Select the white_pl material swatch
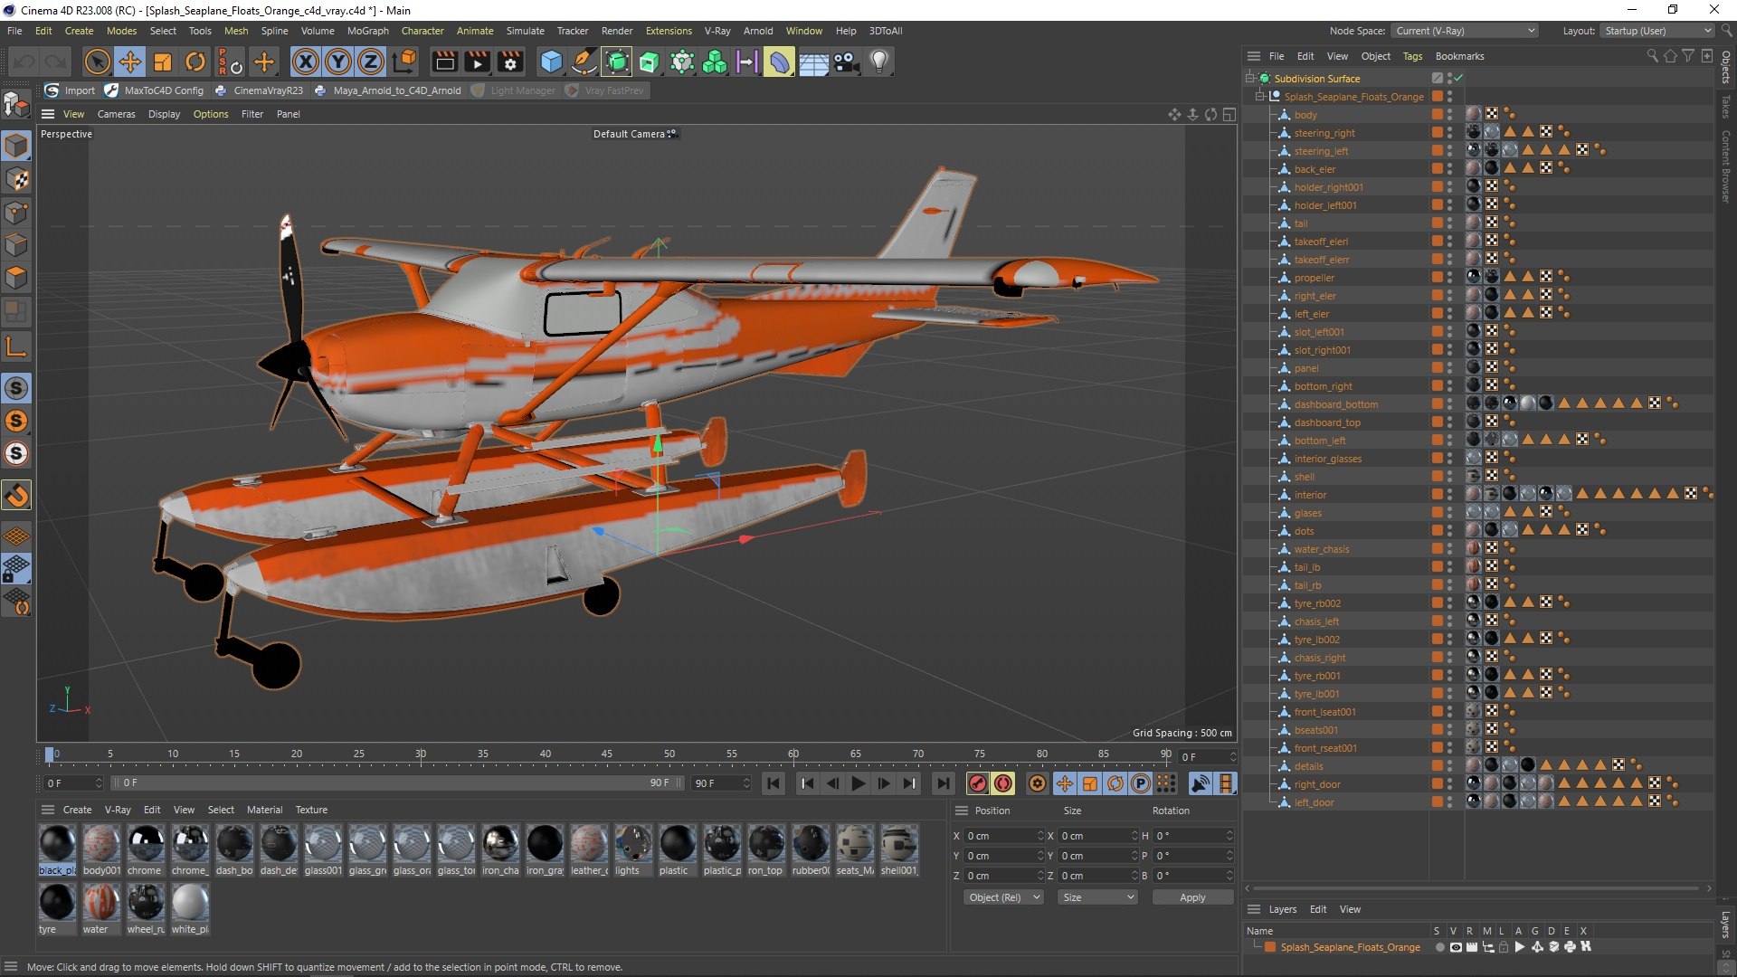 coord(190,909)
